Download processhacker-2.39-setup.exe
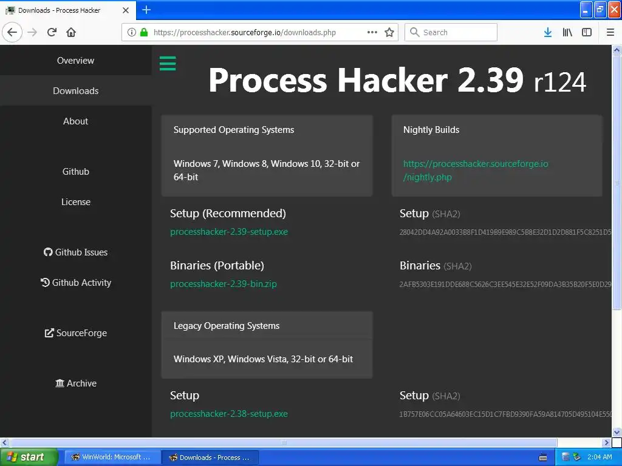The width and height of the screenshot is (622, 466). point(229,232)
